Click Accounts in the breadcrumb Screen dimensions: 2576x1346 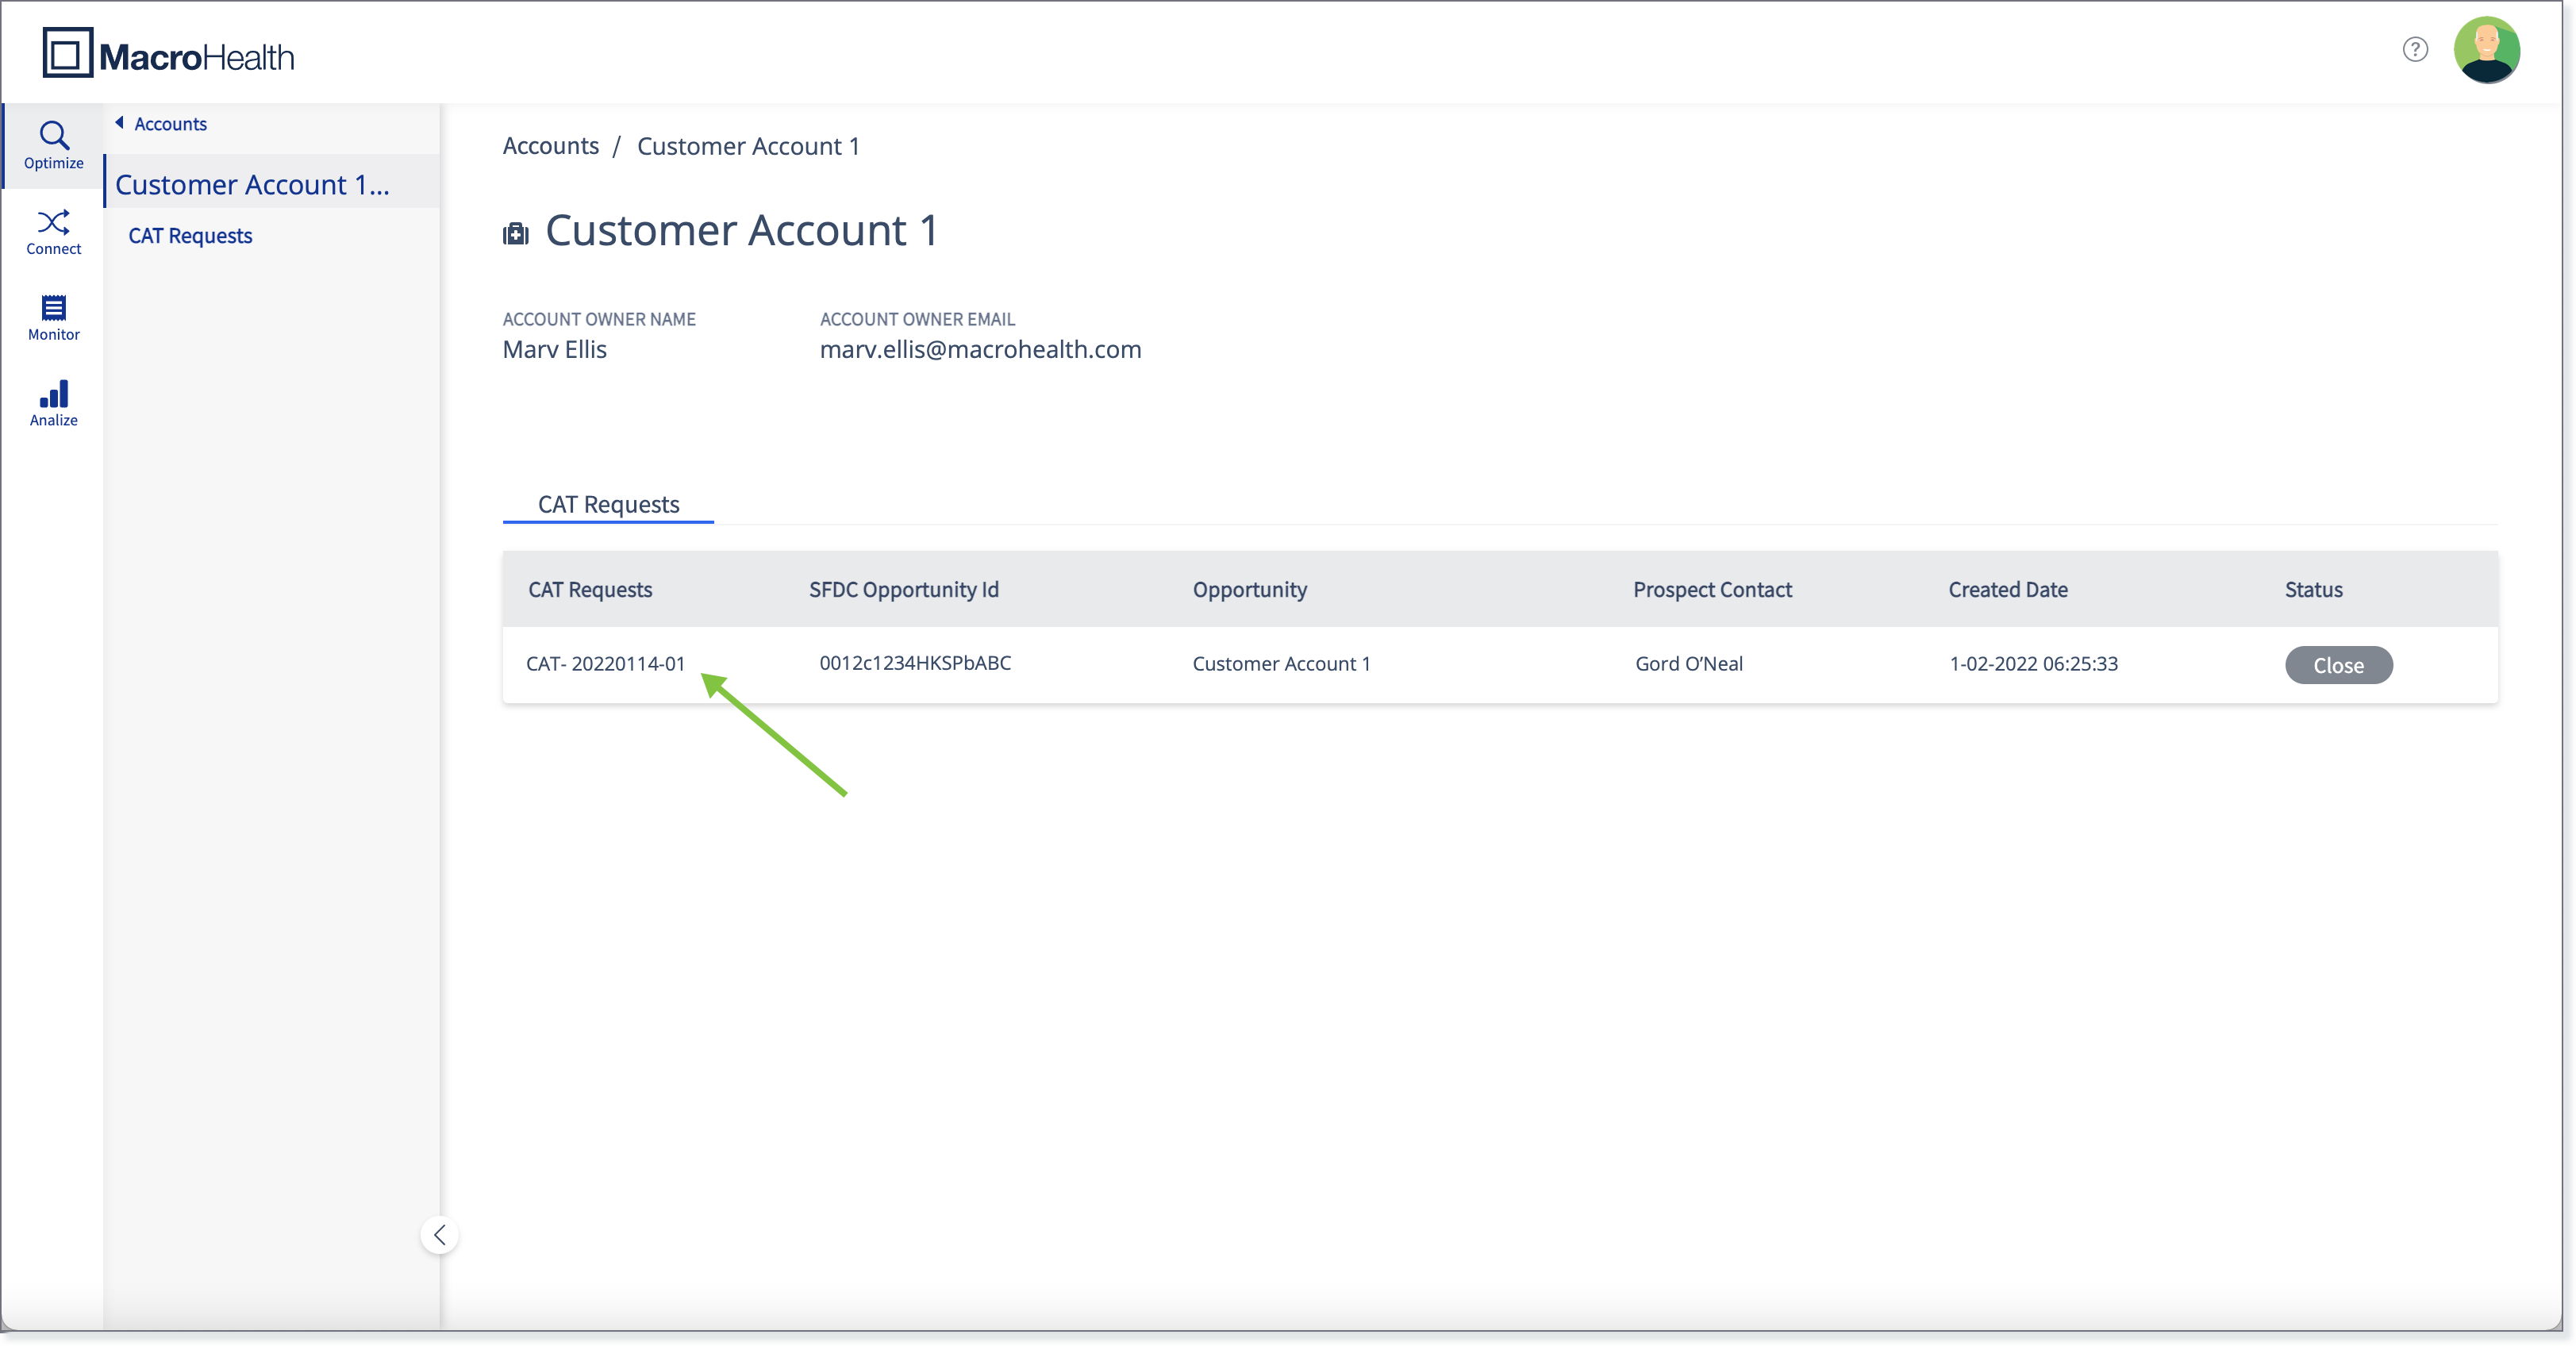tap(551, 146)
